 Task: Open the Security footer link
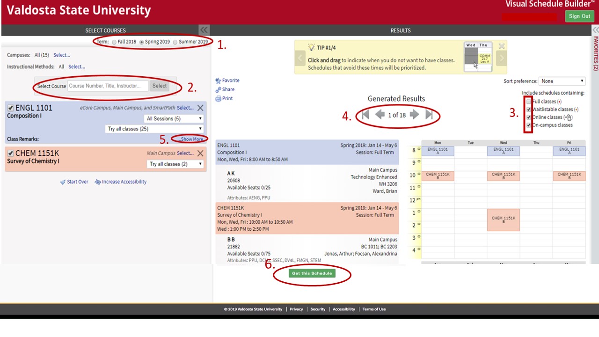click(x=318, y=309)
